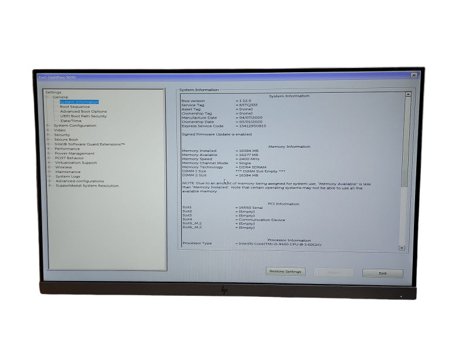Expand the Power Management node
Screen dimensions: 469x352
point(49,154)
